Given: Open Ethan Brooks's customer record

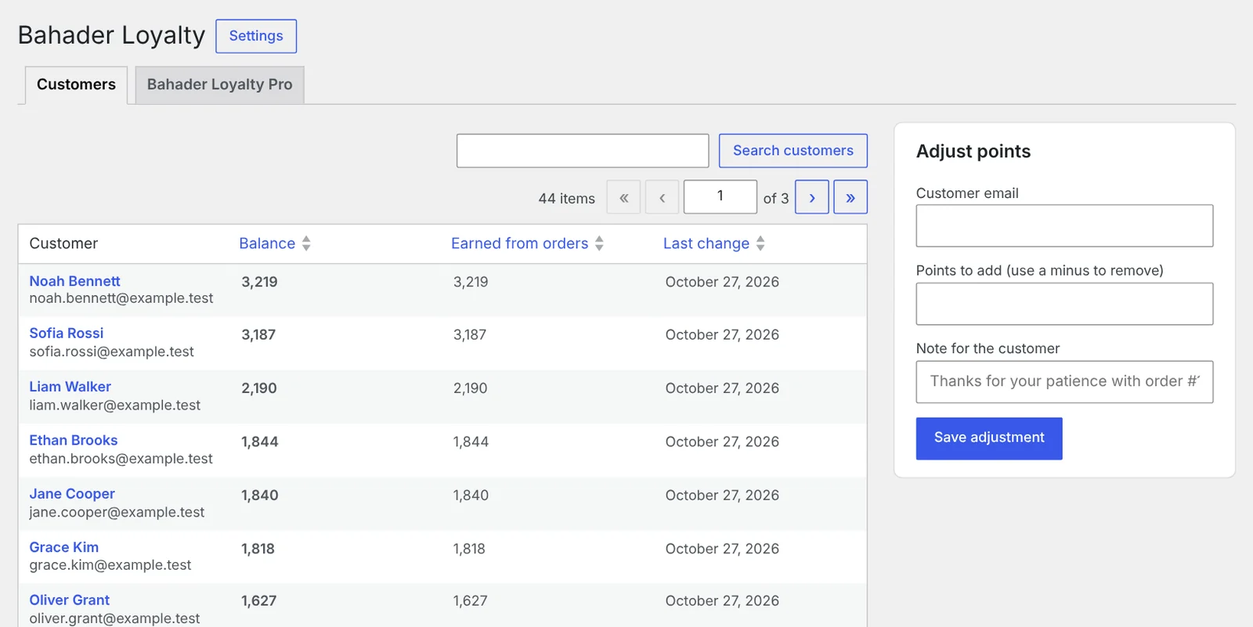Looking at the screenshot, I should point(74,441).
